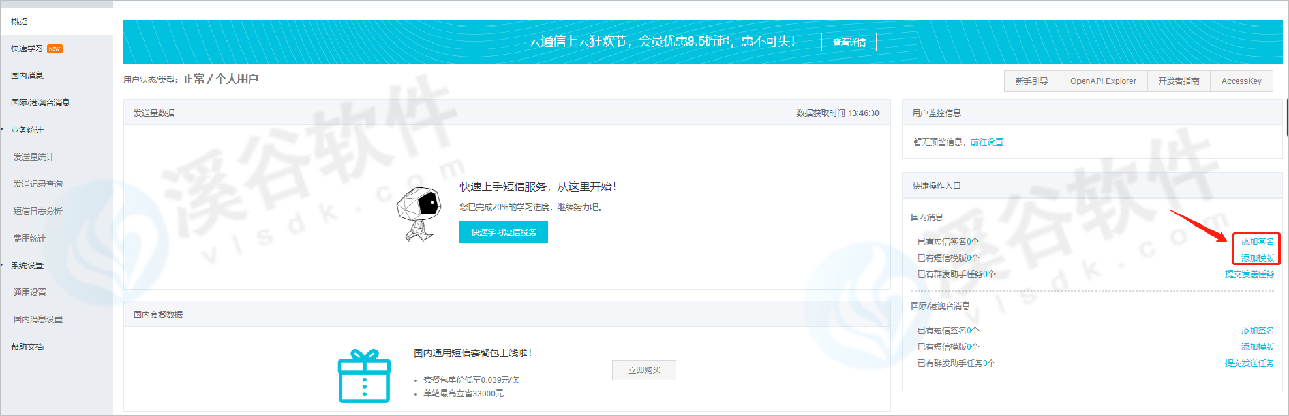Go to 国际/港澳台消息 in the sidebar
Screen dimensions: 1289x416
point(40,103)
